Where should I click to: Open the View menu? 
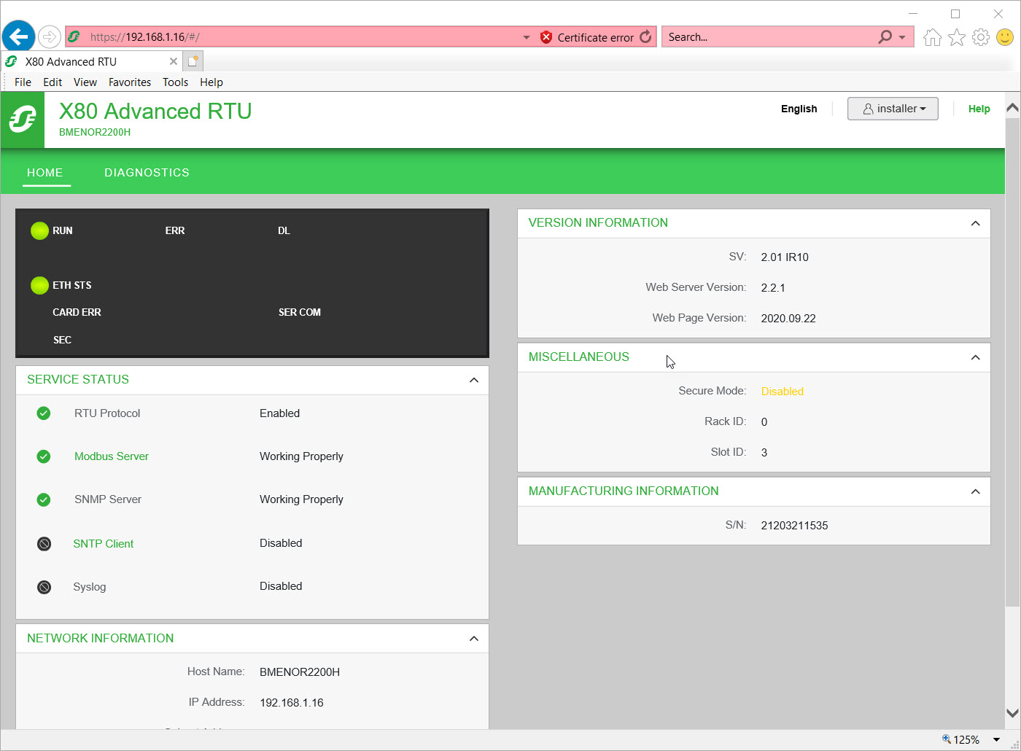coord(85,82)
